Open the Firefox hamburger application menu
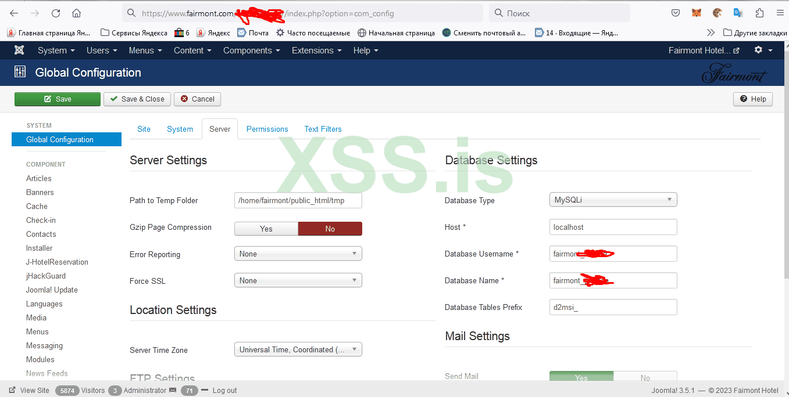 pyautogui.click(x=780, y=13)
